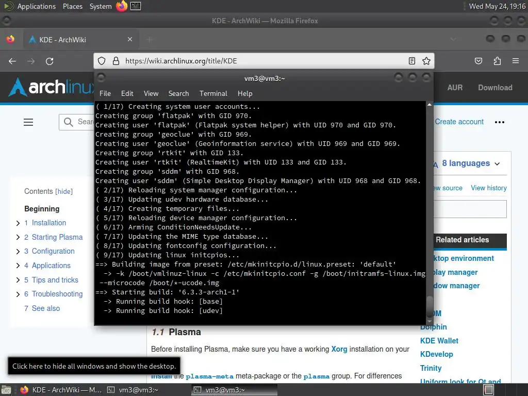The image size is (528, 396).
Task: Expand Applications section in contents
Action: [18, 266]
